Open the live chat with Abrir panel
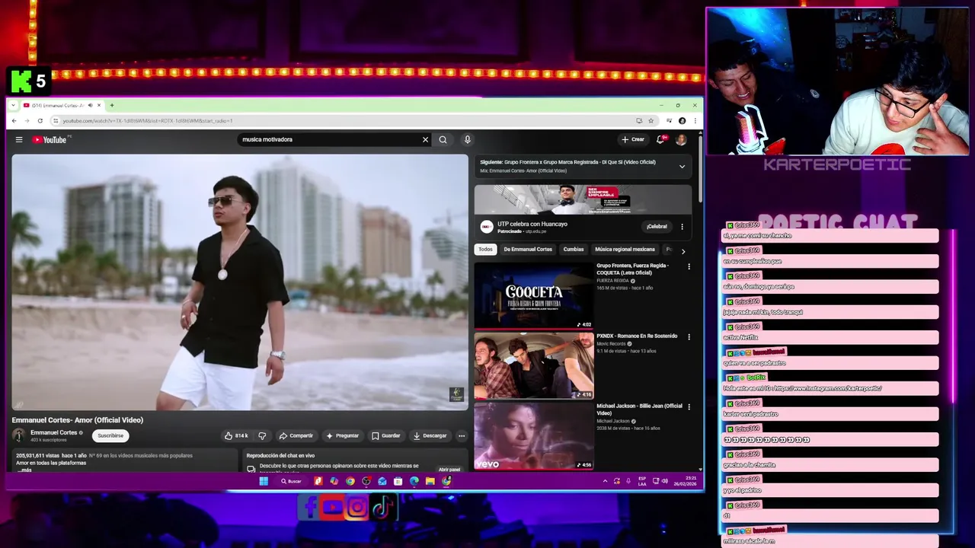The width and height of the screenshot is (975, 548). pos(449,470)
